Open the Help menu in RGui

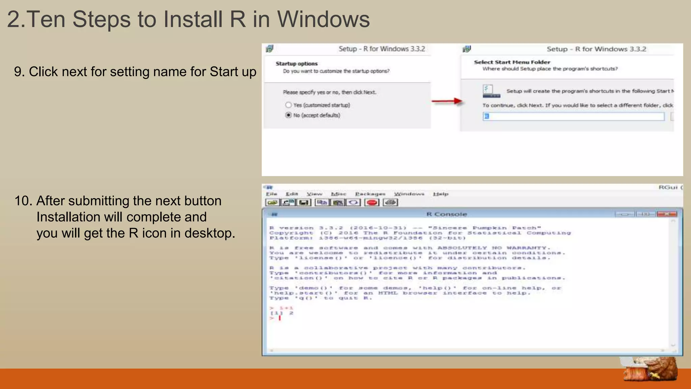coord(441,194)
